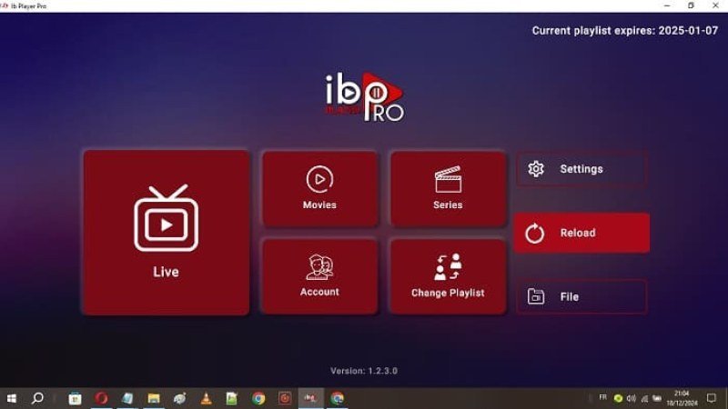The image size is (728, 409).
Task: Open the Series section
Action: 448,189
